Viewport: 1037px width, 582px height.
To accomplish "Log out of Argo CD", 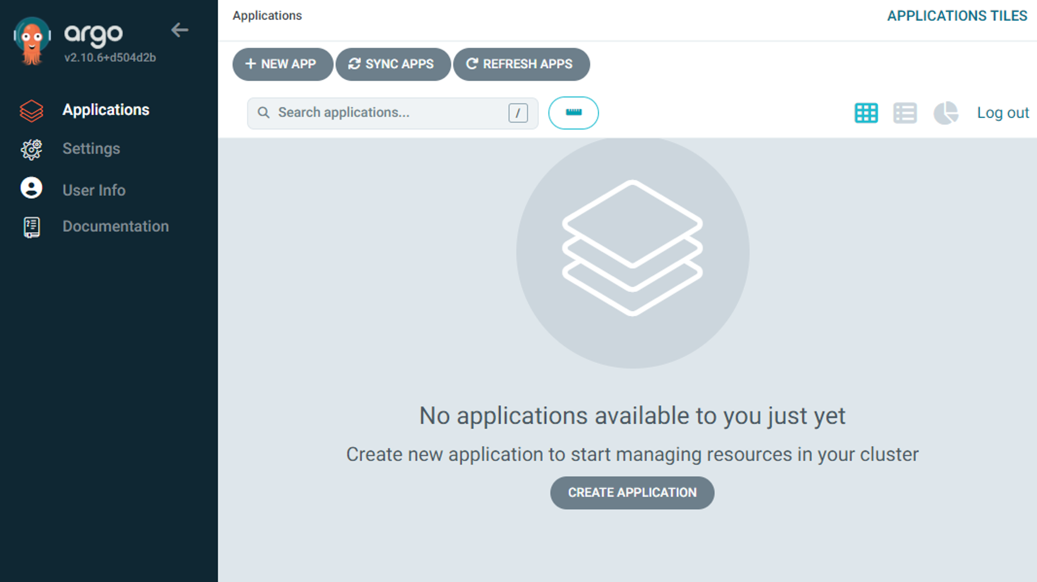I will (1002, 113).
